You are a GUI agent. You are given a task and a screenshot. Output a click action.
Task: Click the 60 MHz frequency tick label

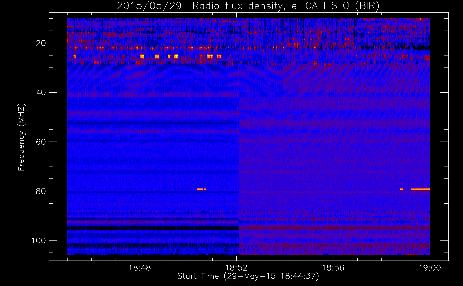41,142
